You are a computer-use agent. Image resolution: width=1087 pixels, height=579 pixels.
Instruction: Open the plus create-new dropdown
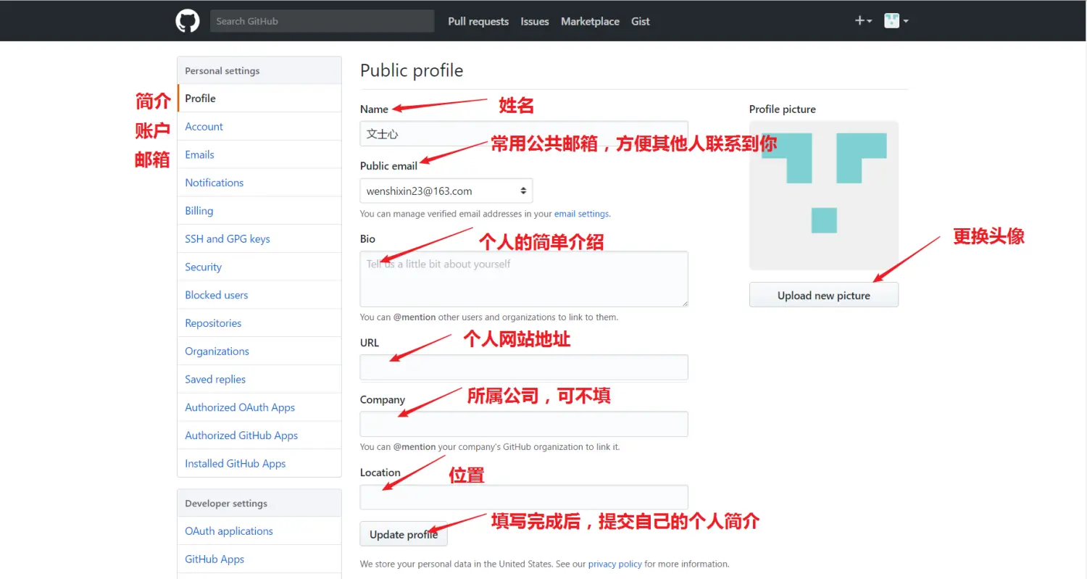863,21
